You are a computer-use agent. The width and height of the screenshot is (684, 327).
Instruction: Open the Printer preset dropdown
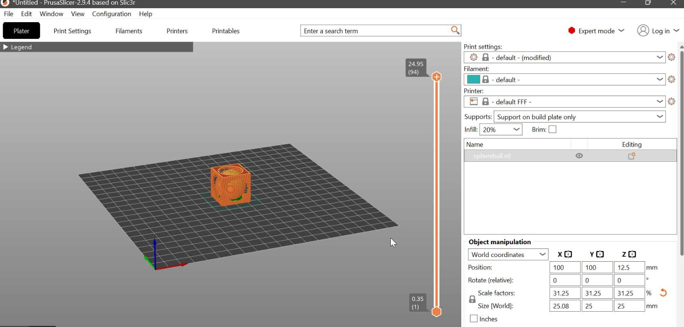point(564,102)
